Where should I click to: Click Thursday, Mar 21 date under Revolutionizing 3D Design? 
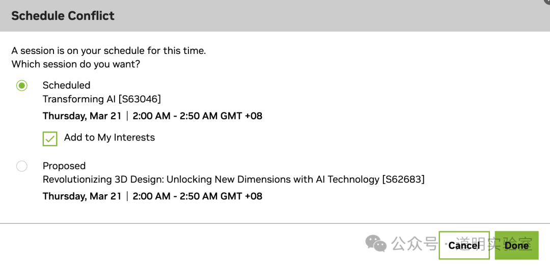[x=82, y=196]
